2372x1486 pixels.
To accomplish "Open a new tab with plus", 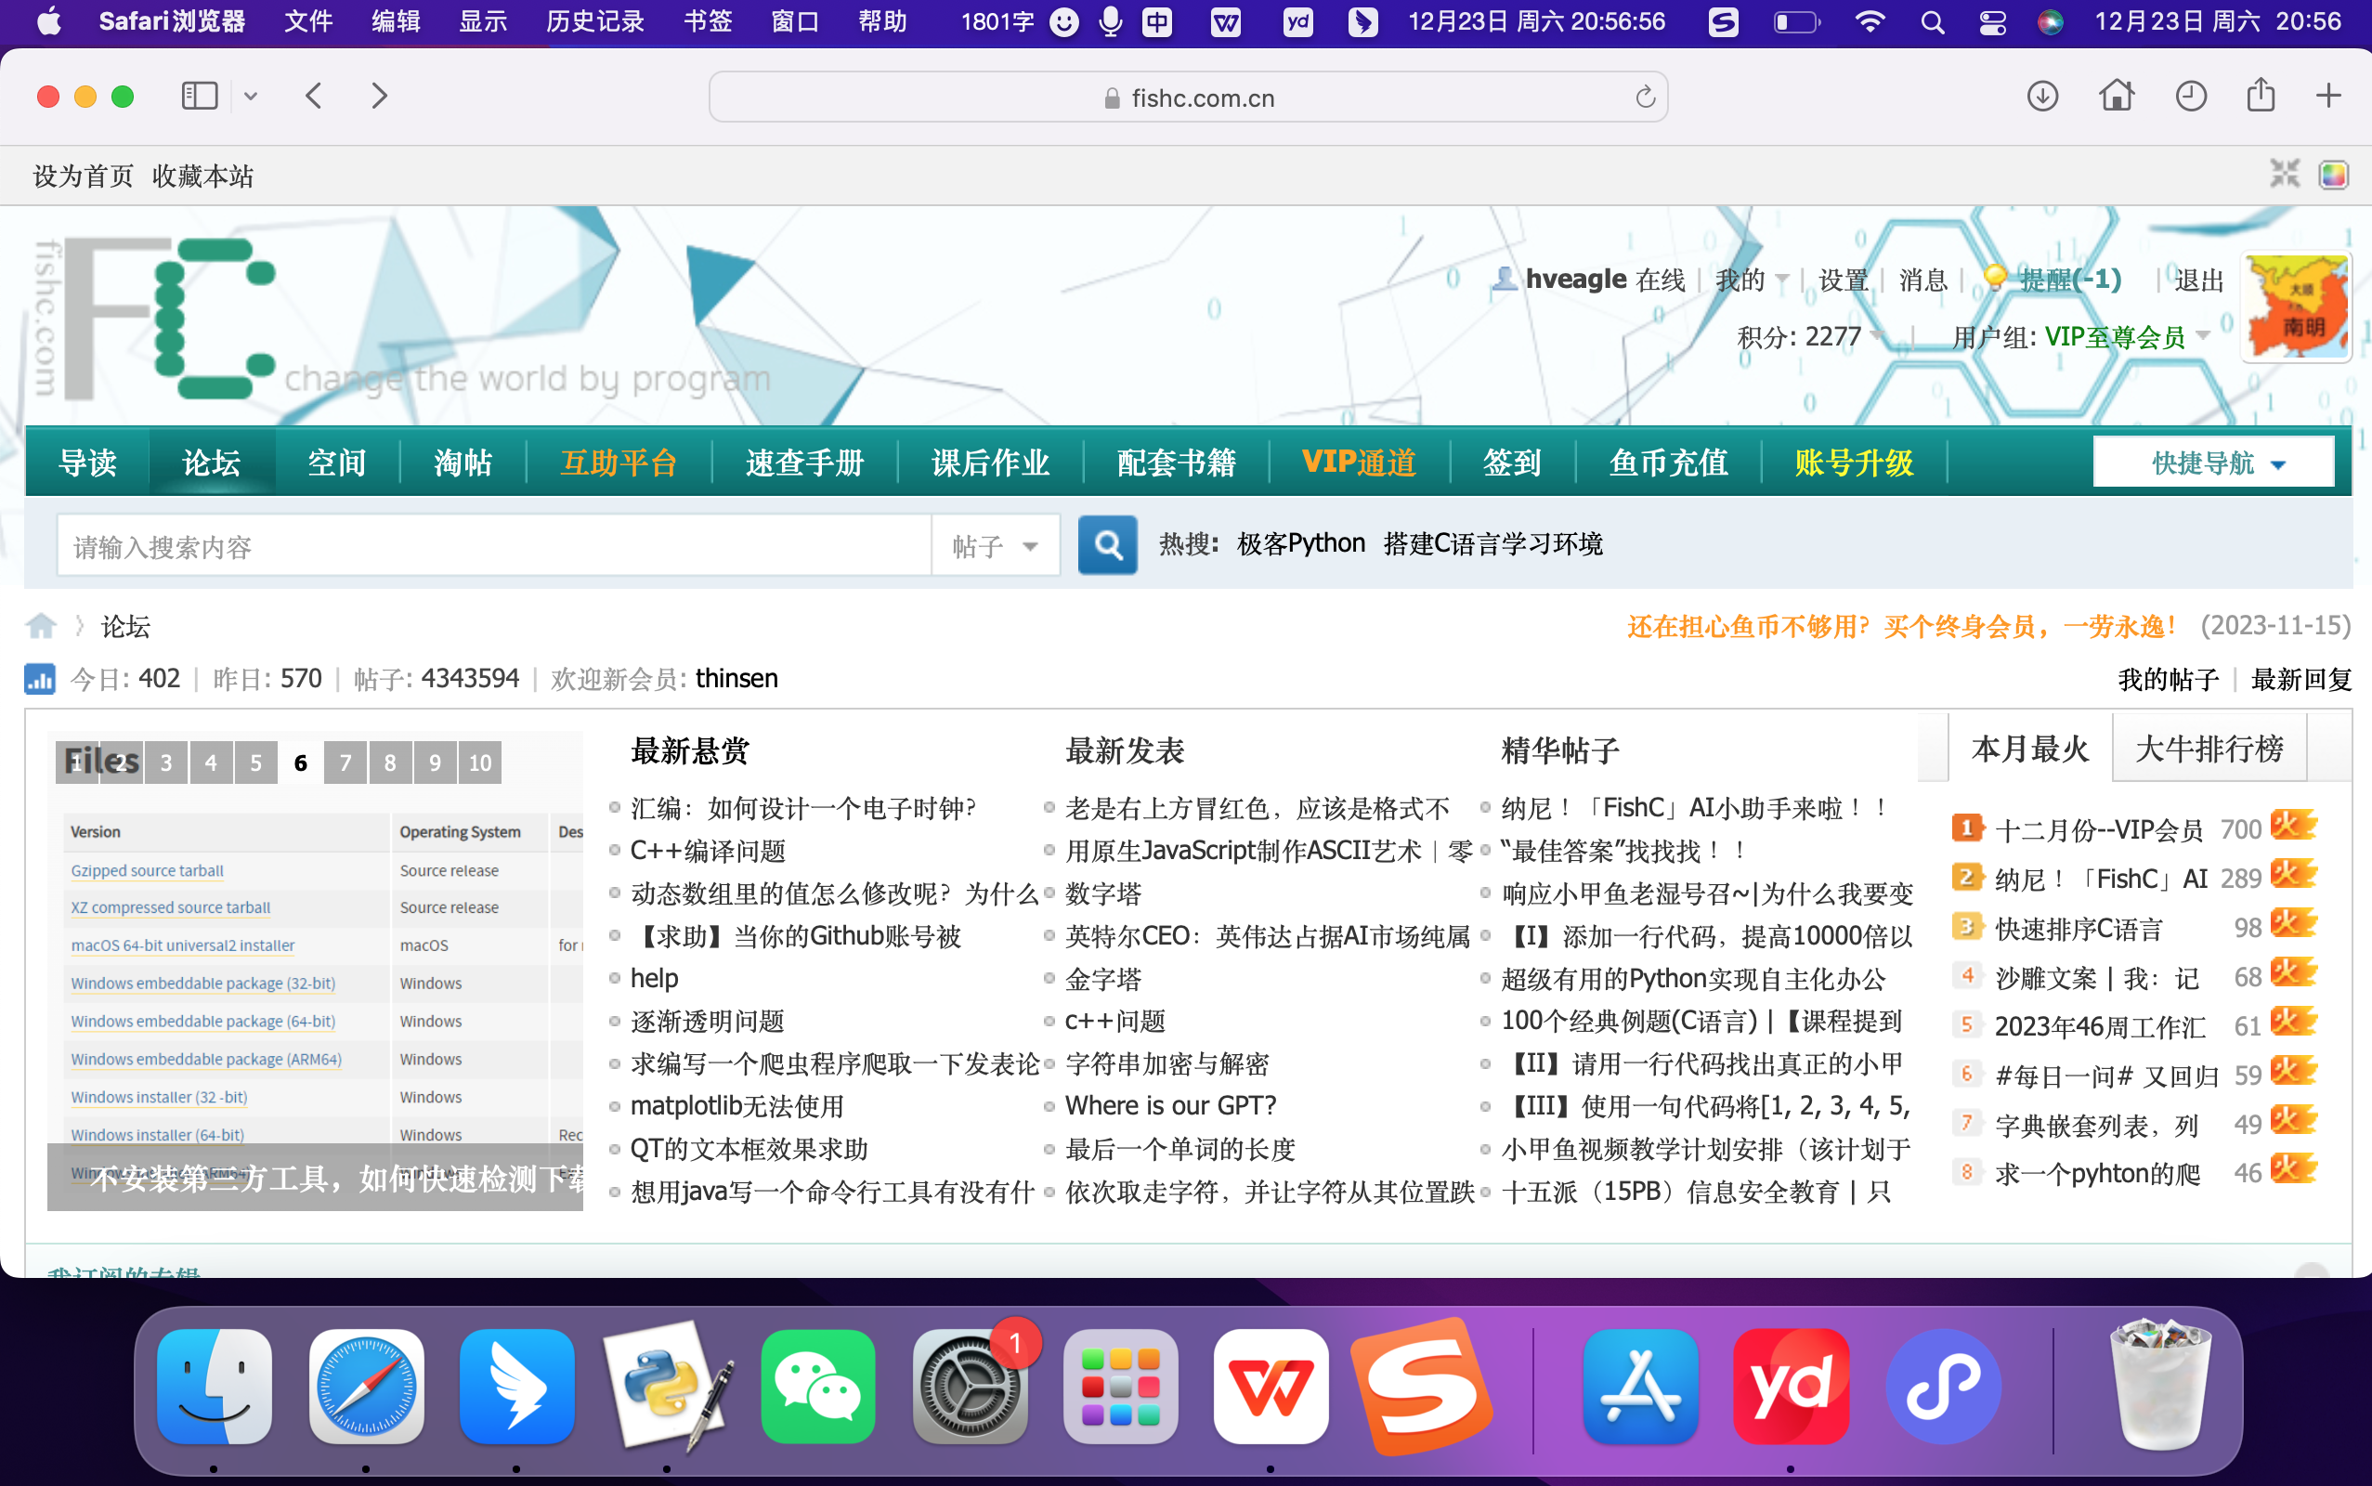I will 2327,97.
